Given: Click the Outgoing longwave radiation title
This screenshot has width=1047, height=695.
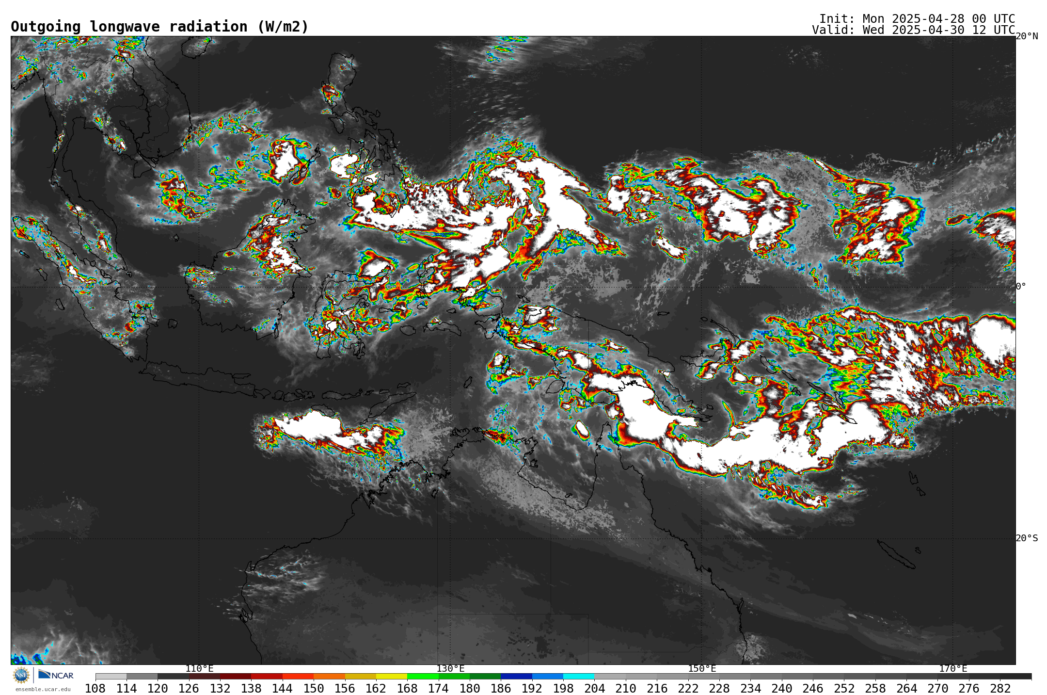Looking at the screenshot, I should click(159, 27).
